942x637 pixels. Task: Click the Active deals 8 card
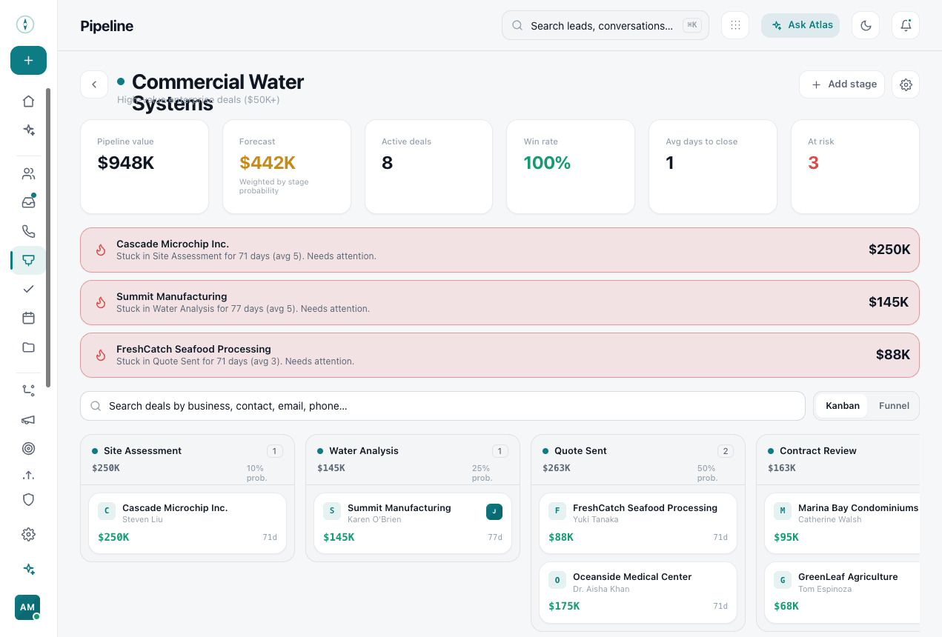click(428, 167)
